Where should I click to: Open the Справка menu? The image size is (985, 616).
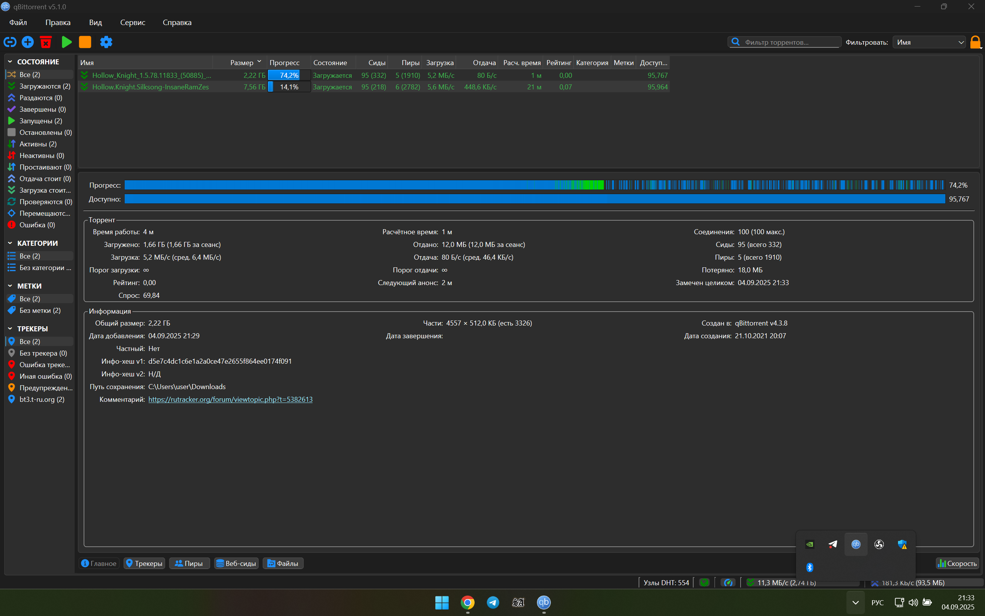point(177,22)
